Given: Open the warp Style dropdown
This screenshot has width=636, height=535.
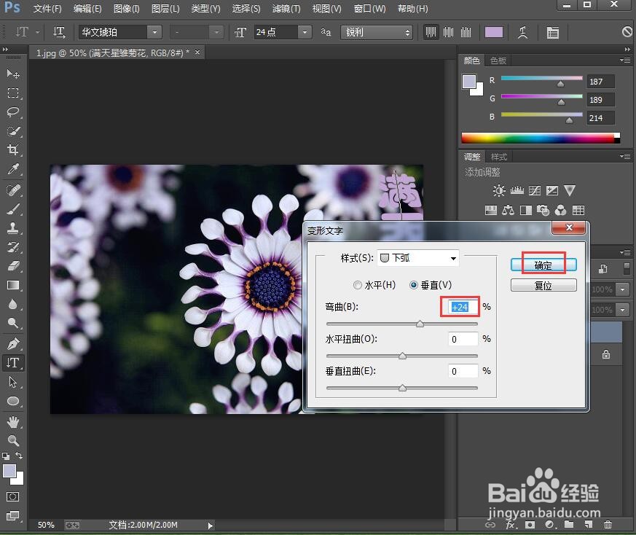Looking at the screenshot, I should click(418, 258).
